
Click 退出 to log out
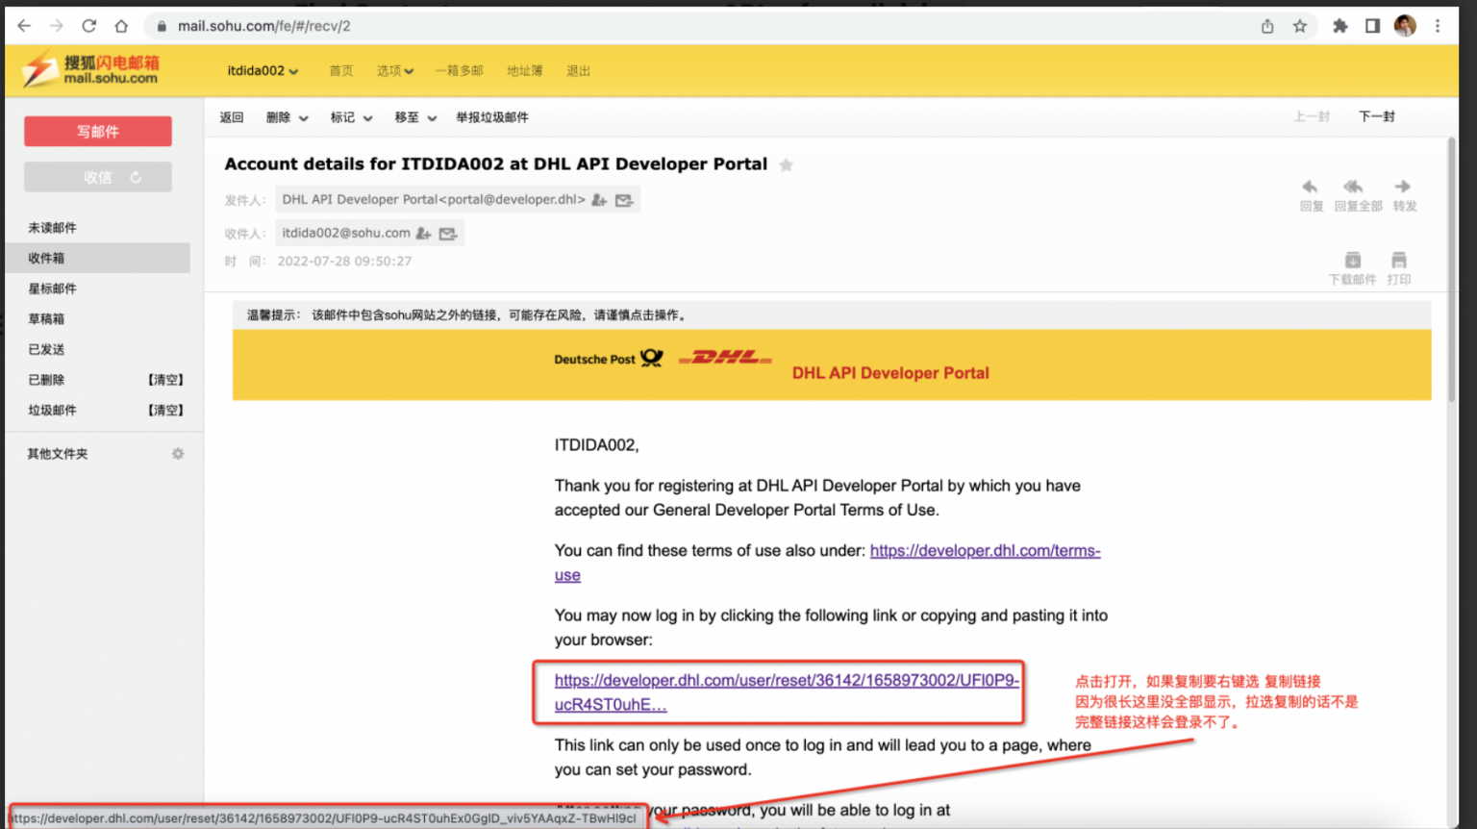coord(578,71)
